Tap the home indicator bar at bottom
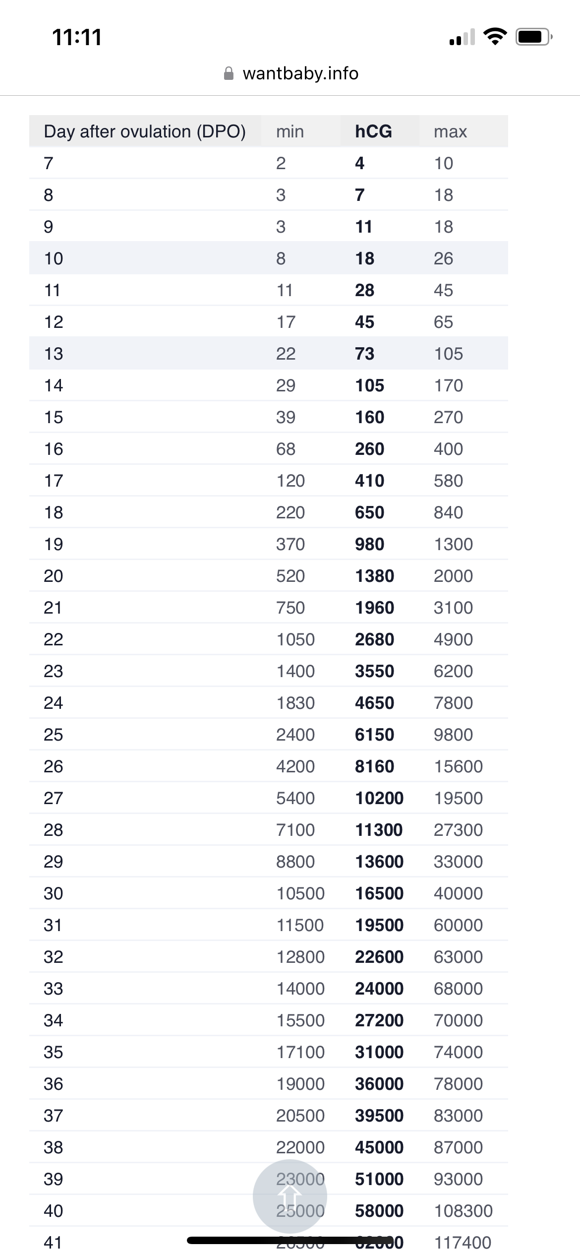The image size is (580, 1256). [290, 1240]
